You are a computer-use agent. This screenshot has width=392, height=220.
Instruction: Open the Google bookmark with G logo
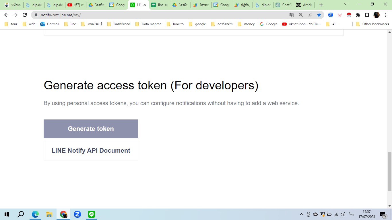coord(269,24)
